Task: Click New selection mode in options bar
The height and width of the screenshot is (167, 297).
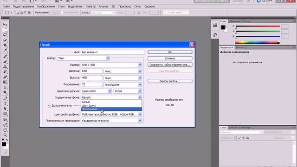Action: [18, 13]
